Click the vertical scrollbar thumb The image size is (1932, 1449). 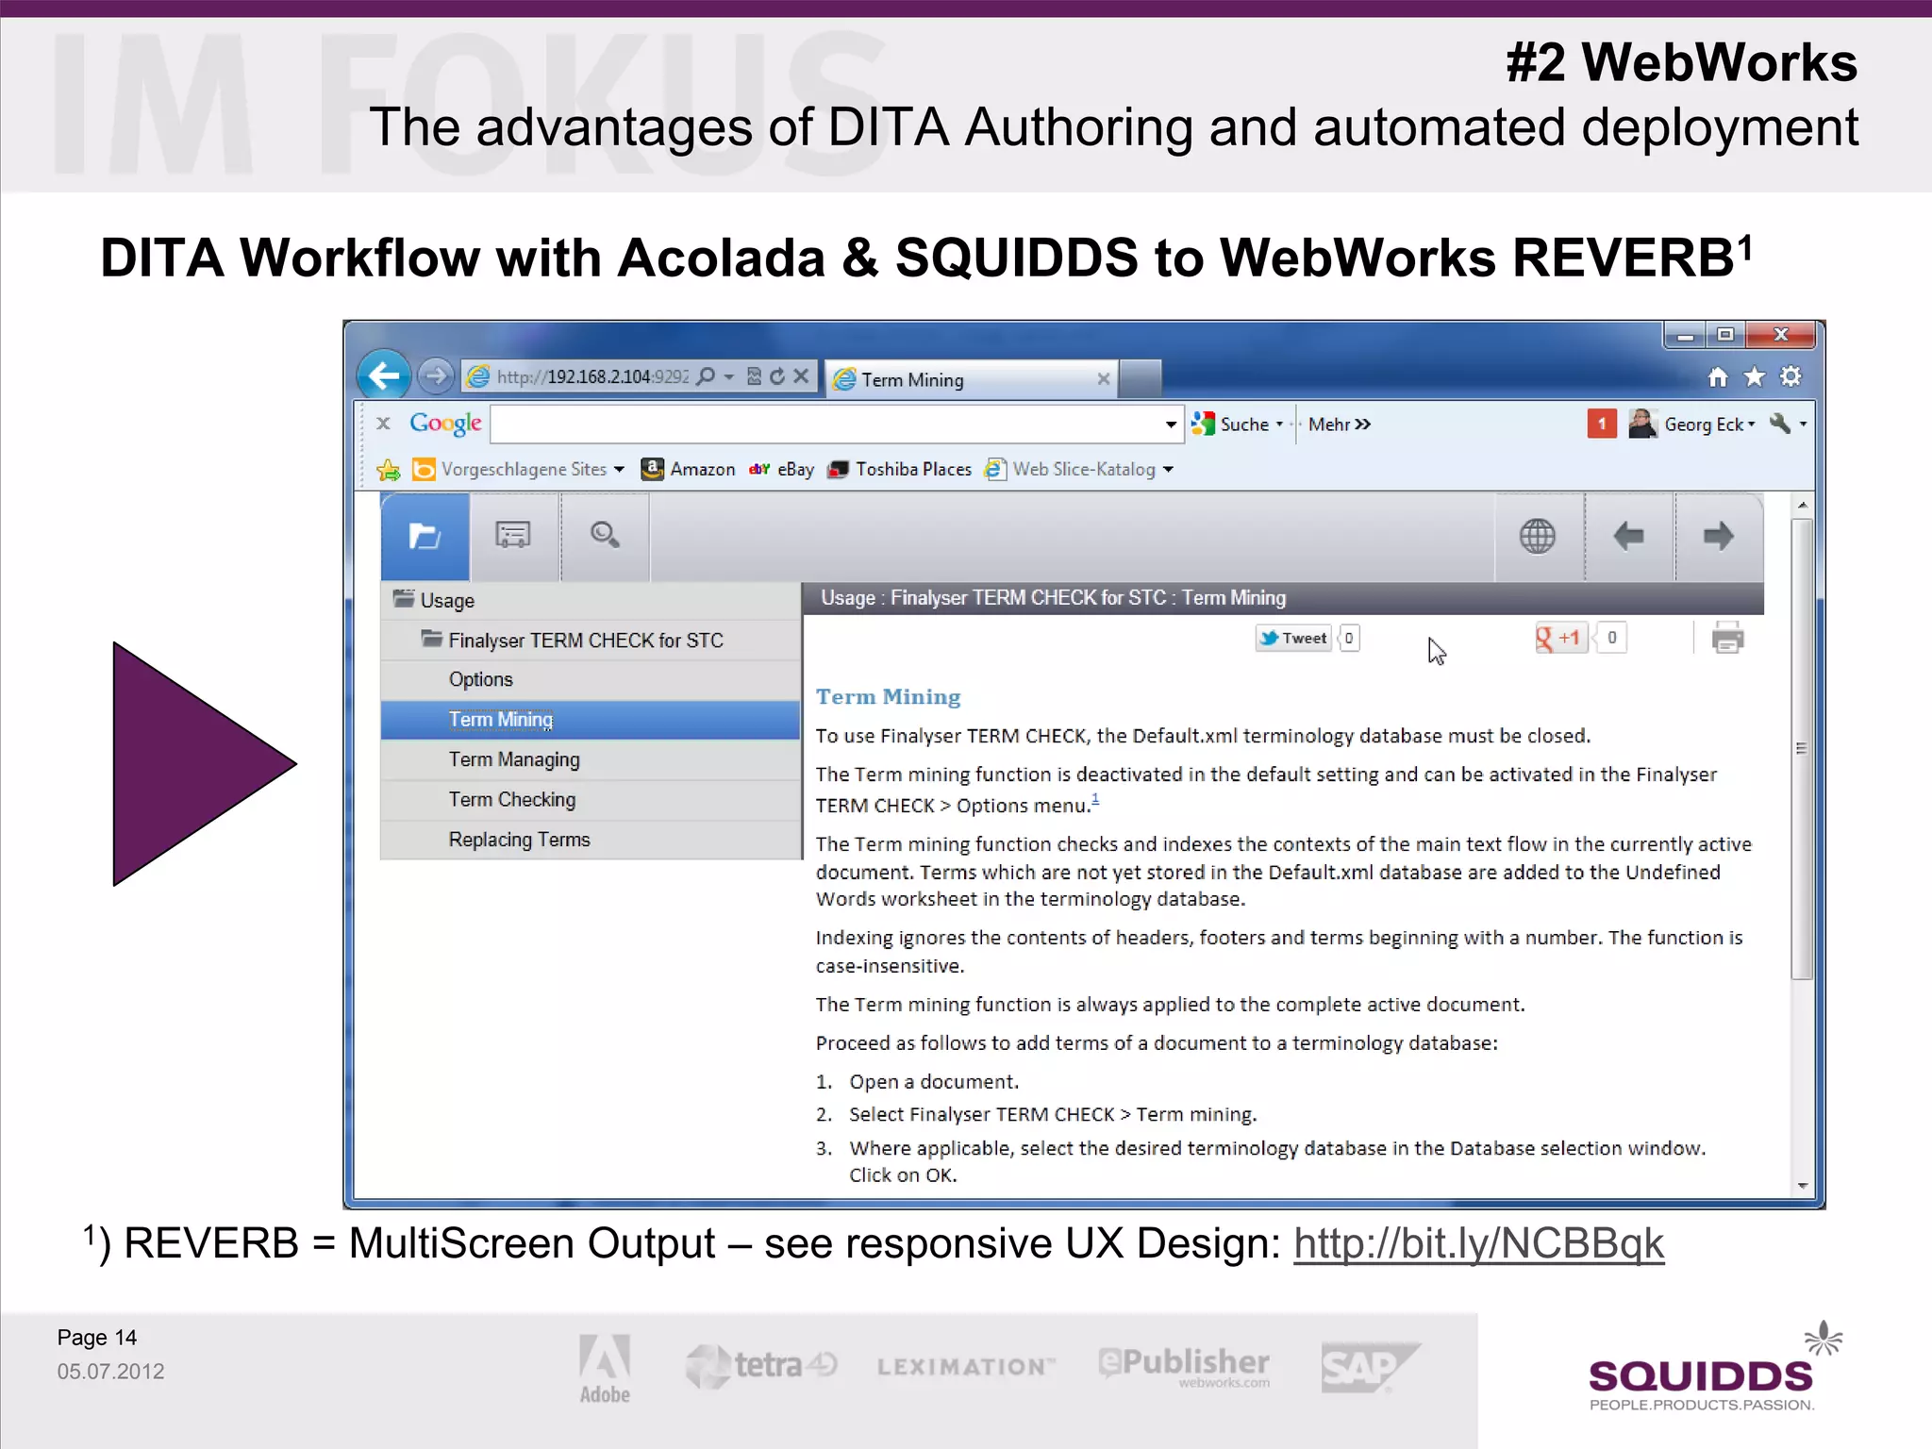pyautogui.click(x=1802, y=748)
